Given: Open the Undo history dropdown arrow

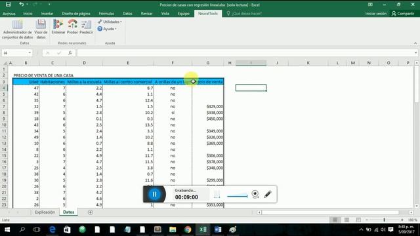Looking at the screenshot, I should 28,5.
